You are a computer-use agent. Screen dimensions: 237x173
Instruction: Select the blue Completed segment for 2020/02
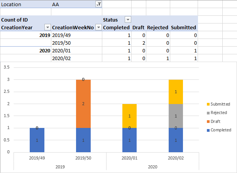[176, 140]
